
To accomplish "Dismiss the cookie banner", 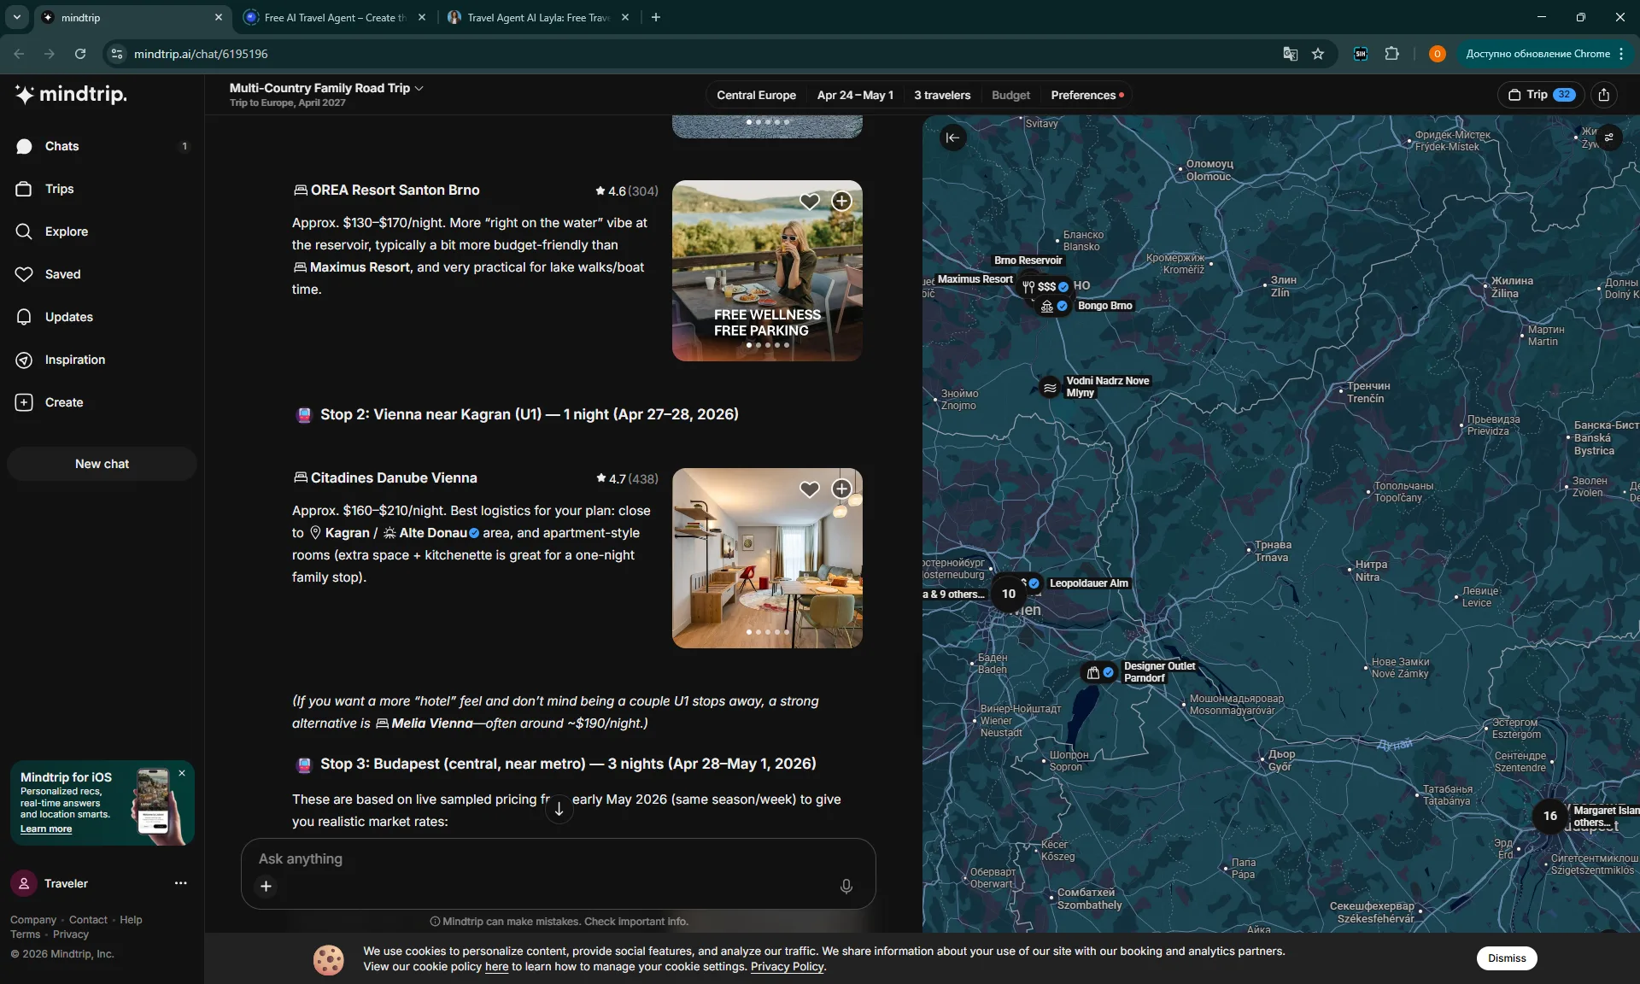I will pyautogui.click(x=1507, y=958).
